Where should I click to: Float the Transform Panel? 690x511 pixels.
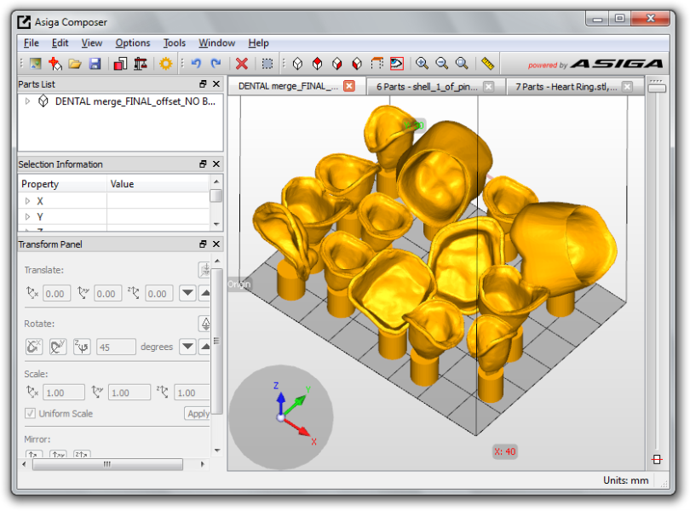pos(203,244)
